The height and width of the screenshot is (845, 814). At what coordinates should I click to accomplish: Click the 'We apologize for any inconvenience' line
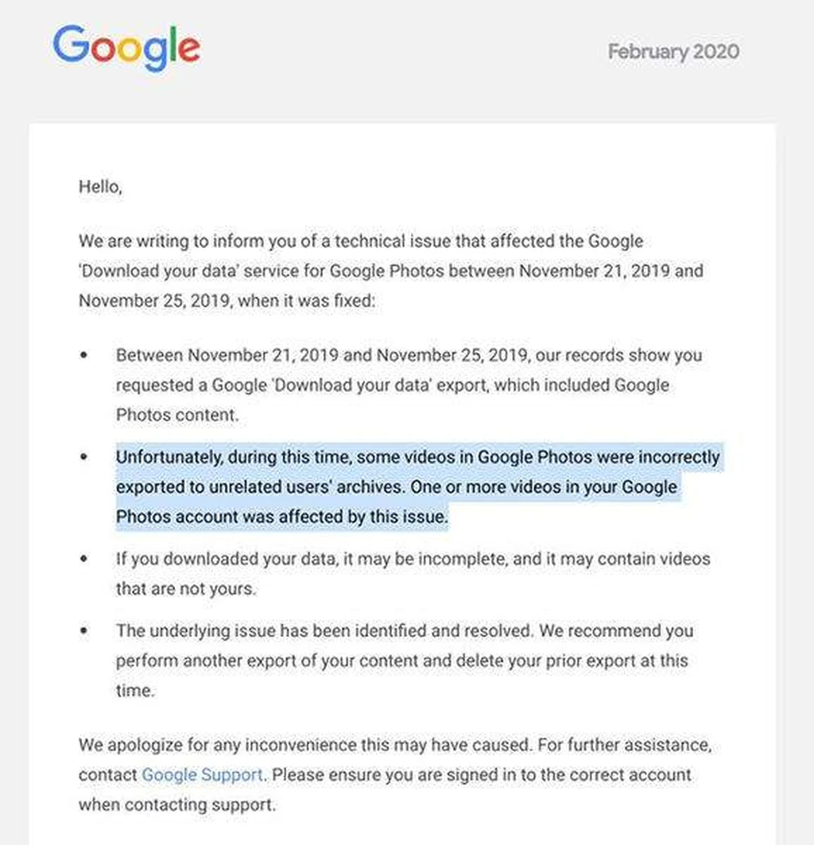click(x=395, y=745)
